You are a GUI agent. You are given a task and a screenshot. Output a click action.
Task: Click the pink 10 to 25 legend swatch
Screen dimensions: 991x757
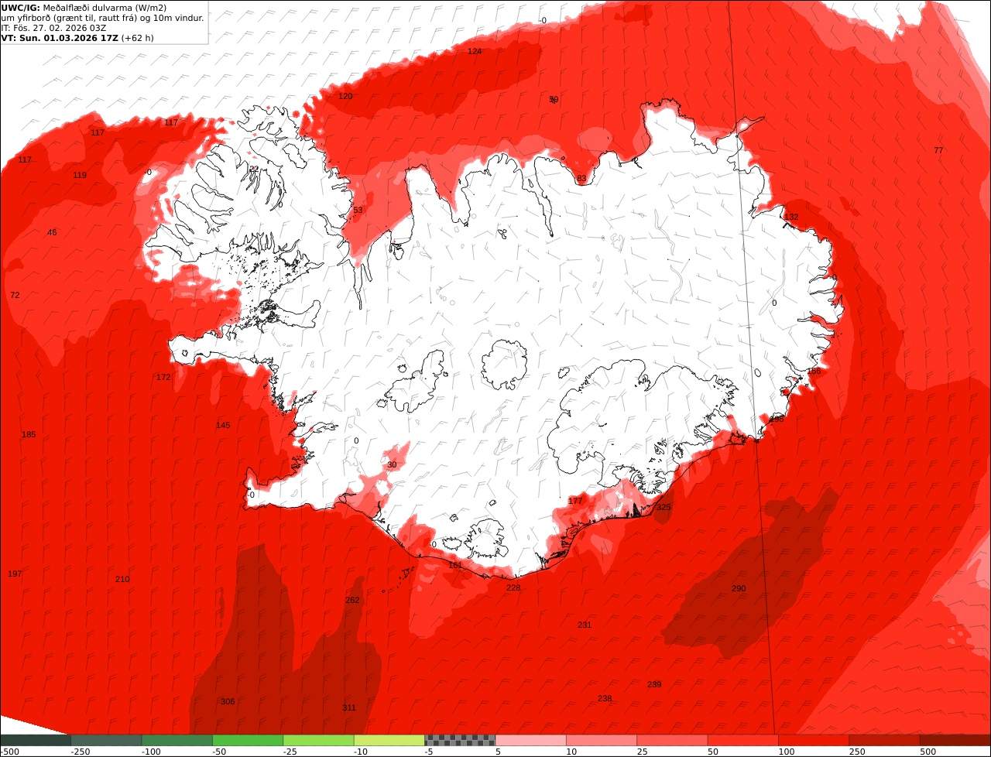point(602,740)
